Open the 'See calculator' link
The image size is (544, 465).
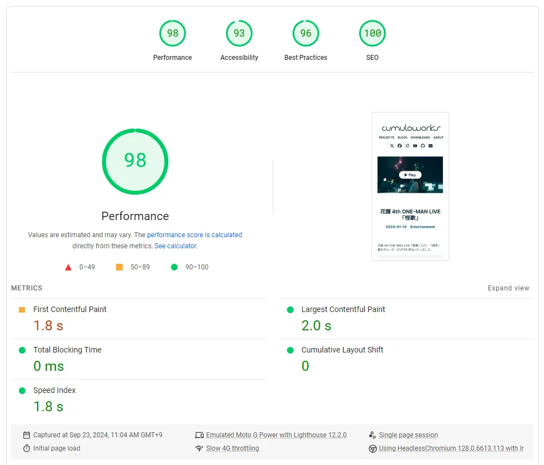175,246
